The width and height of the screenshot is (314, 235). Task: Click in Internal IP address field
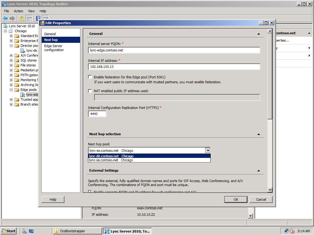[174, 67]
